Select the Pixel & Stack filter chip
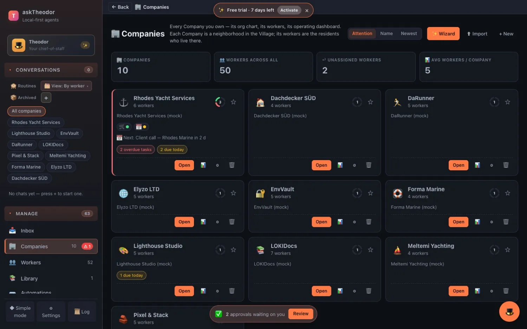 pyautogui.click(x=25, y=156)
